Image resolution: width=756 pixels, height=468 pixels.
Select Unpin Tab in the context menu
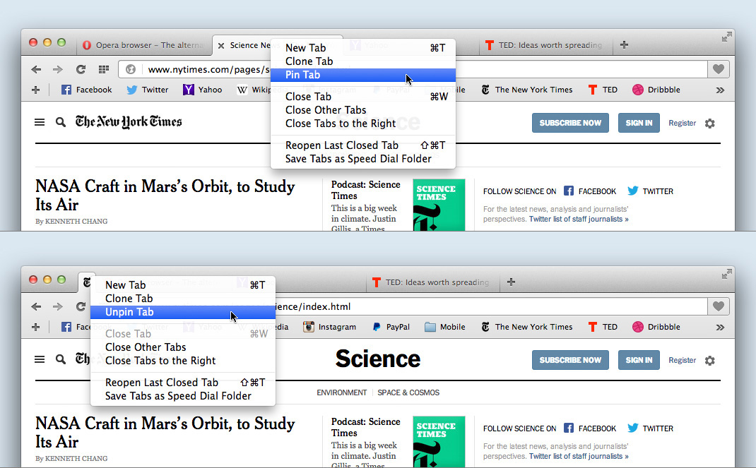pyautogui.click(x=129, y=312)
